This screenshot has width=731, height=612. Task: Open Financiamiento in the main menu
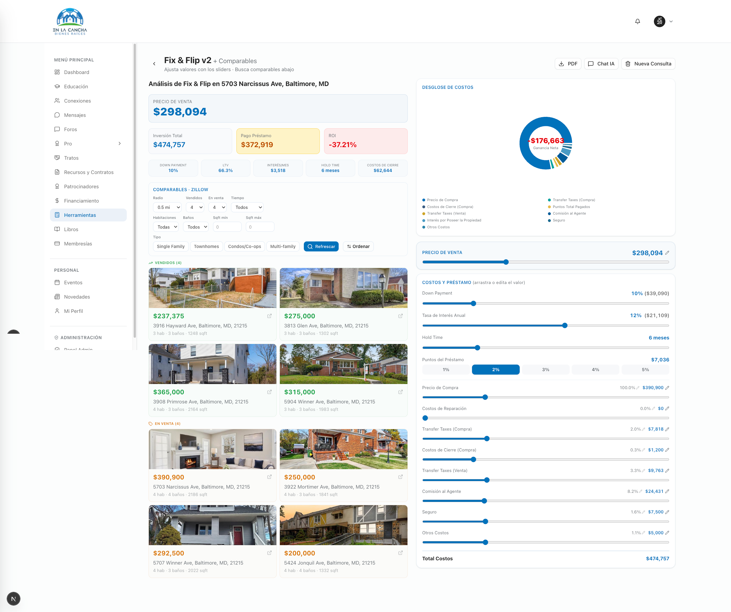pyautogui.click(x=81, y=201)
